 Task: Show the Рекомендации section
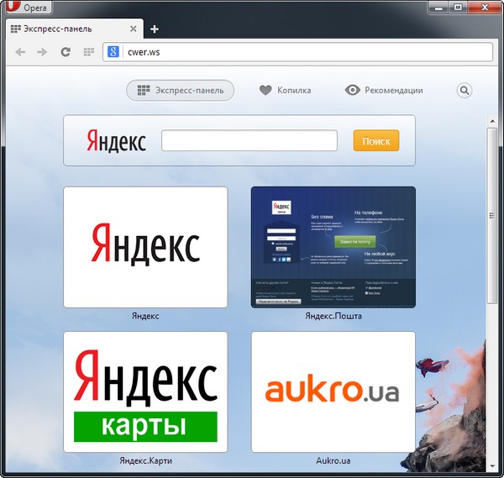pos(384,91)
